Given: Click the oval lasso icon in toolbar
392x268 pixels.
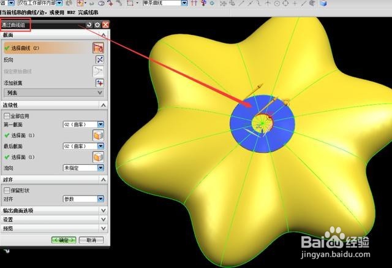Looking at the screenshot, I should pyautogui.click(x=101, y=3).
